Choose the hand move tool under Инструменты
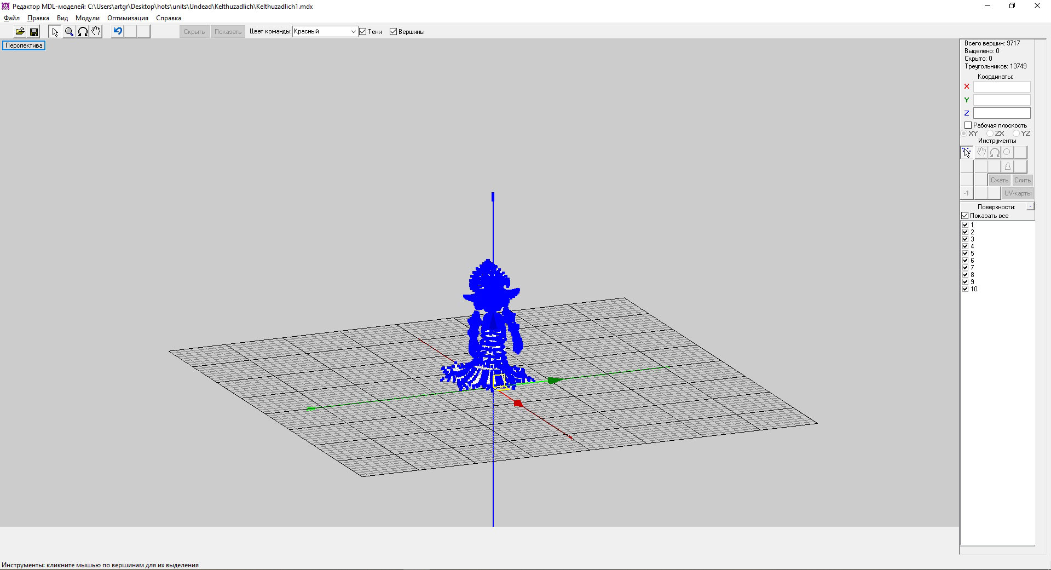This screenshot has height=570, width=1051. tap(981, 152)
